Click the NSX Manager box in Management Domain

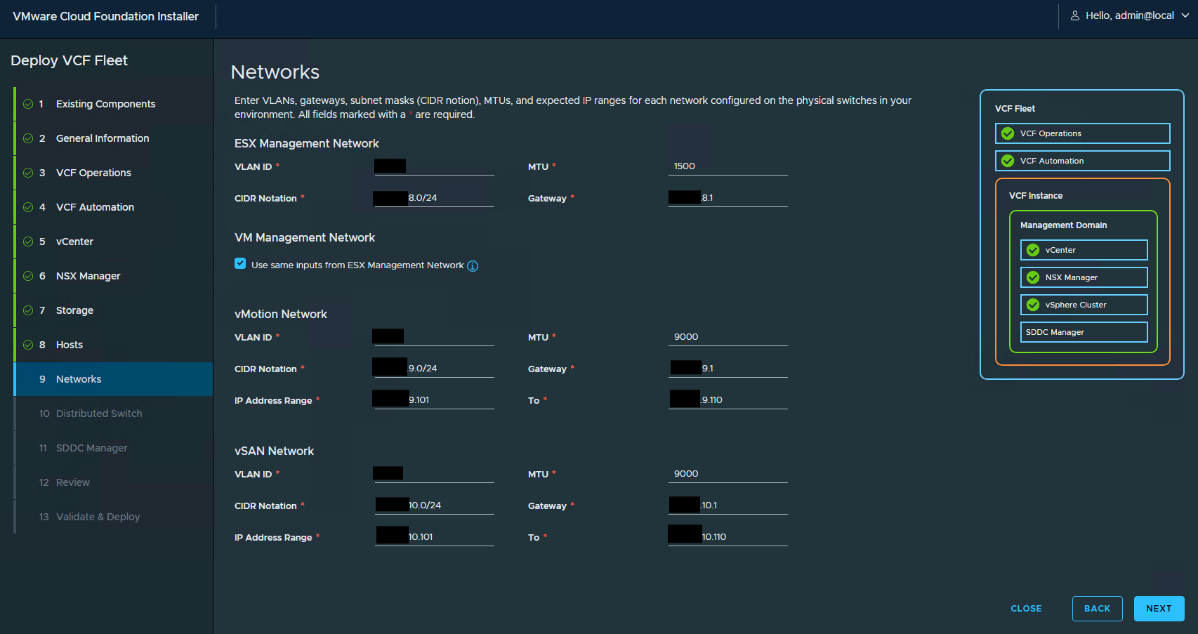click(x=1084, y=277)
